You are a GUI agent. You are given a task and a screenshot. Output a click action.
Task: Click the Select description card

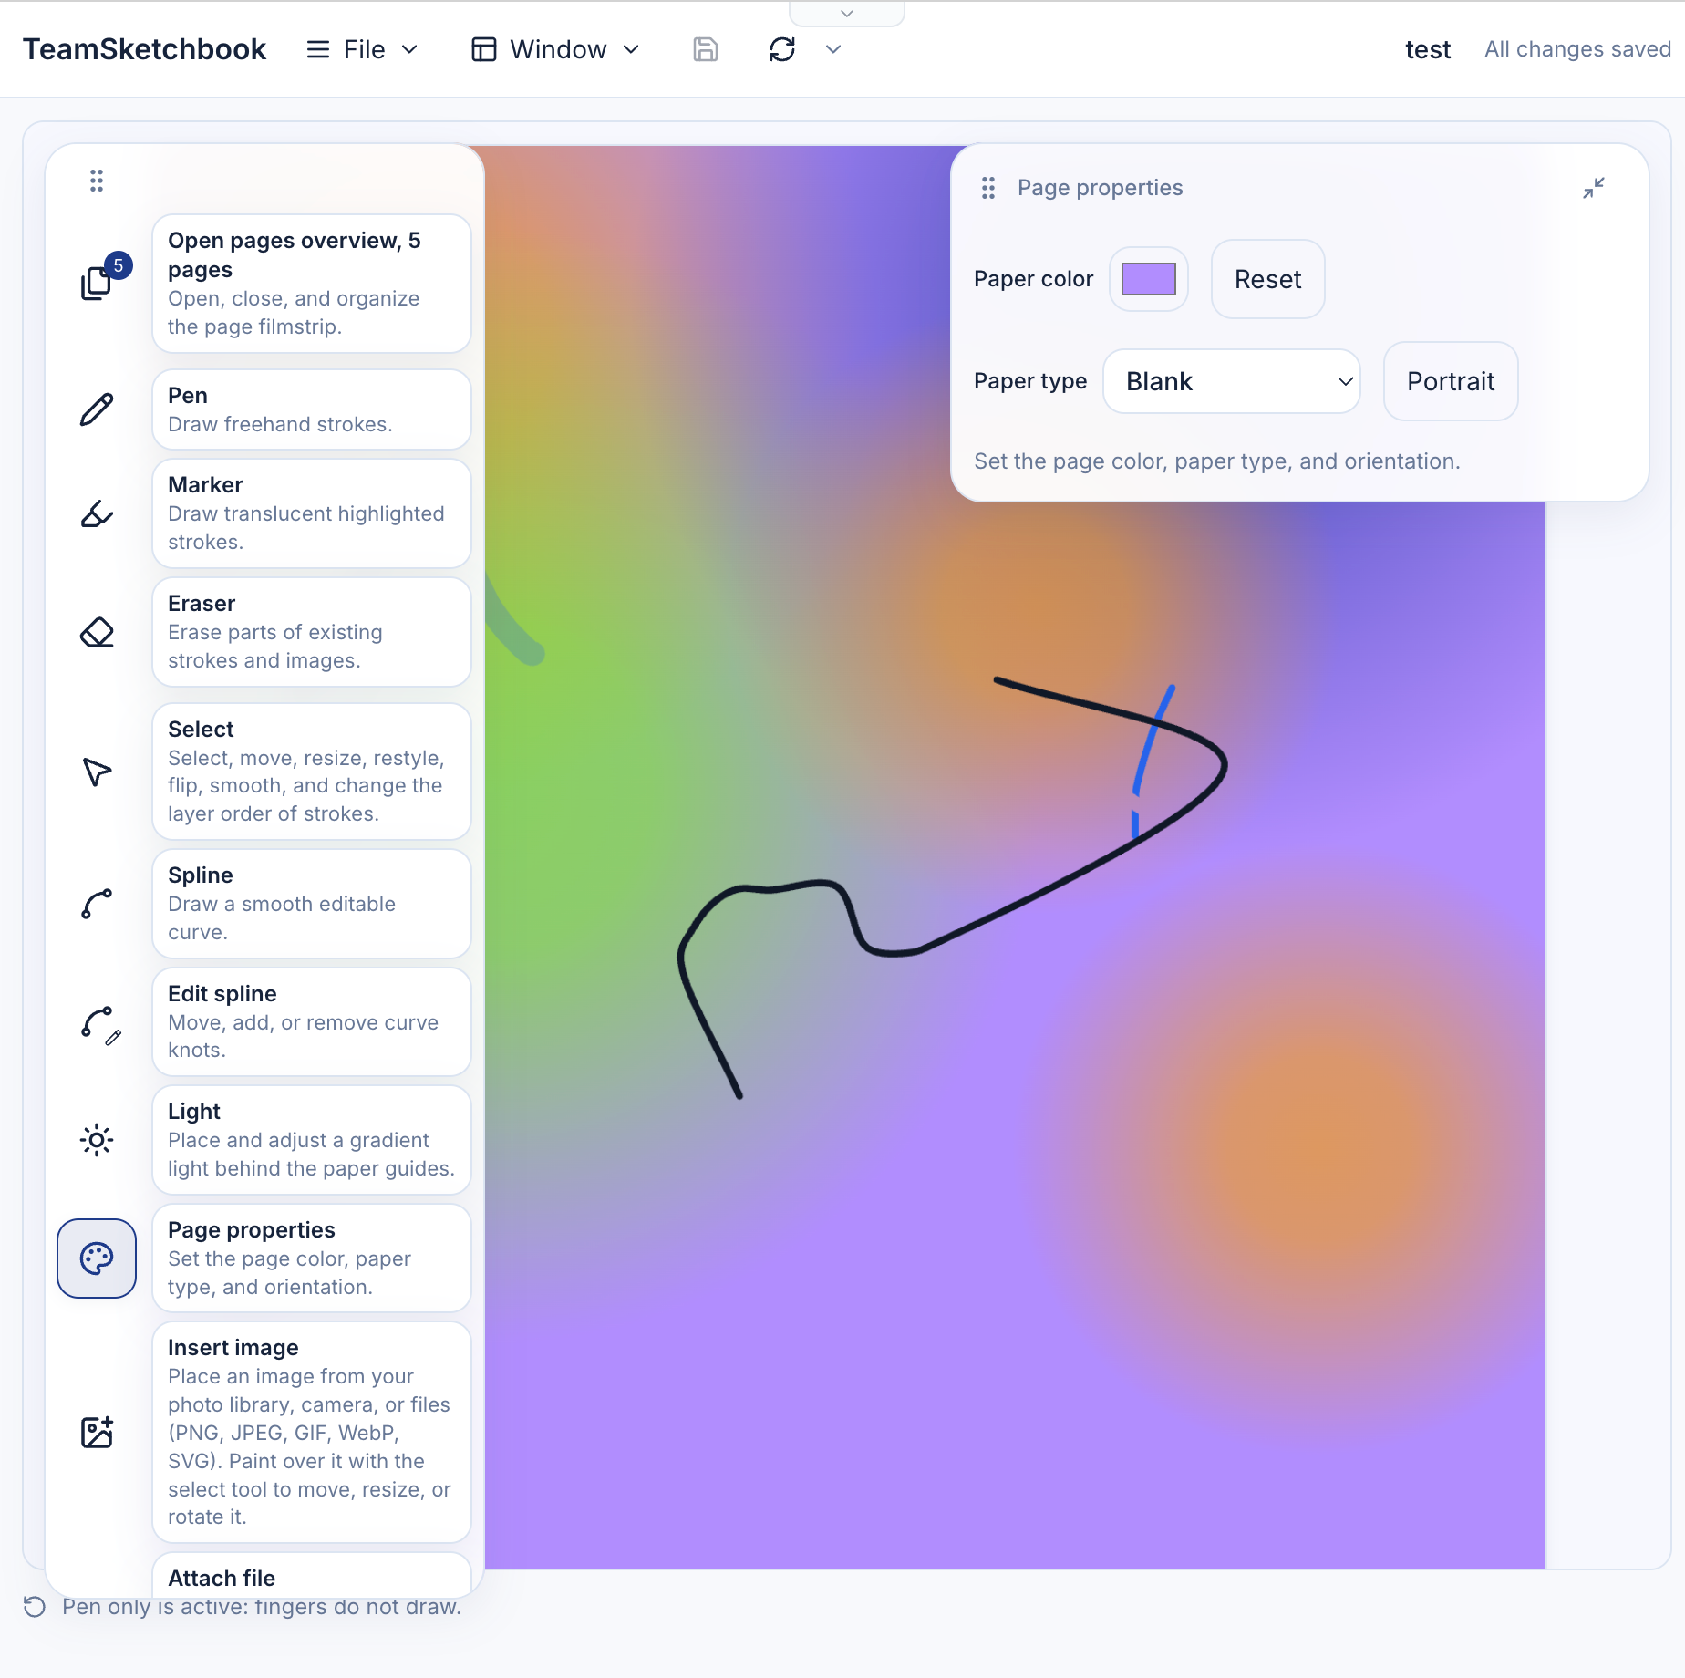[312, 772]
